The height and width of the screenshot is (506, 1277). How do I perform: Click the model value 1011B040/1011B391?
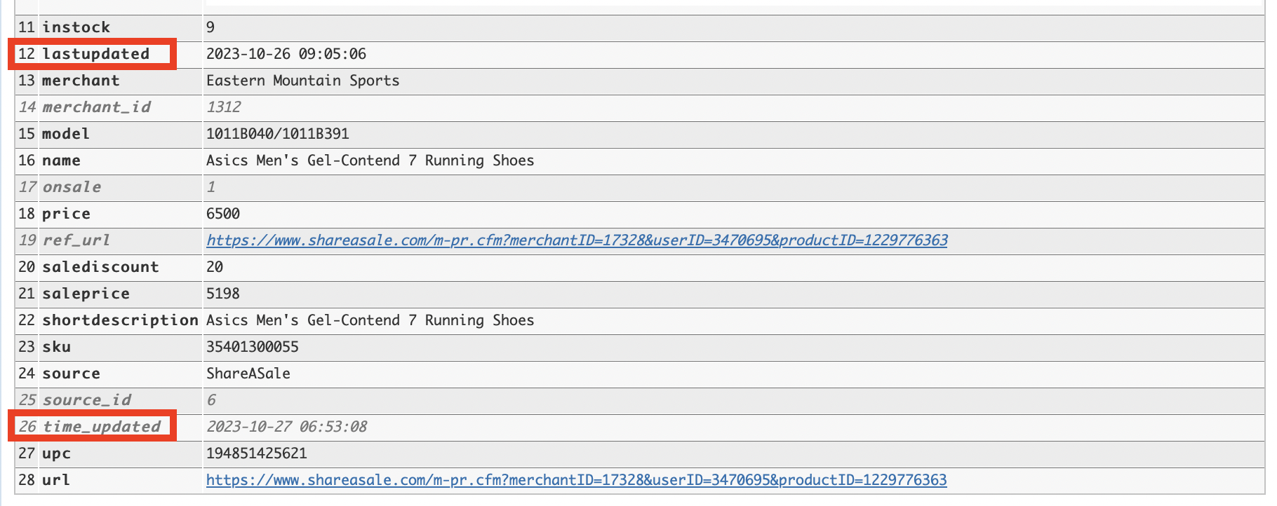tap(277, 134)
